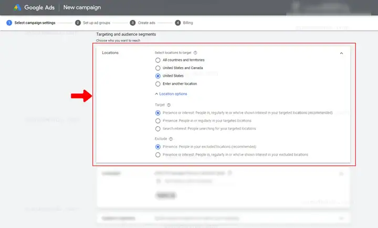
Task: Select Search interest targeting radio button
Action: coord(157,129)
